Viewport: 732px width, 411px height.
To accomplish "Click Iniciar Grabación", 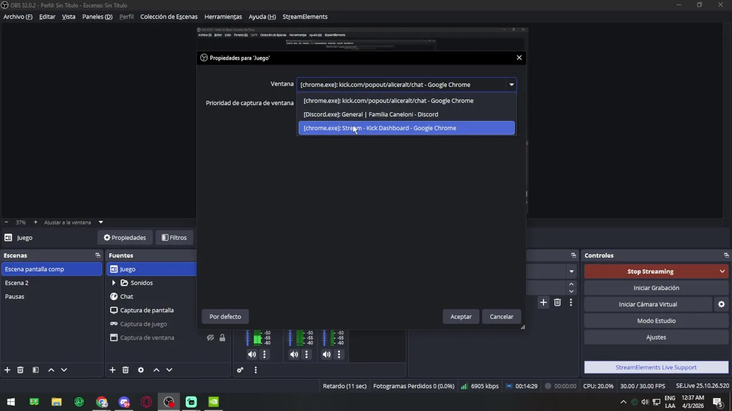I will (x=656, y=288).
